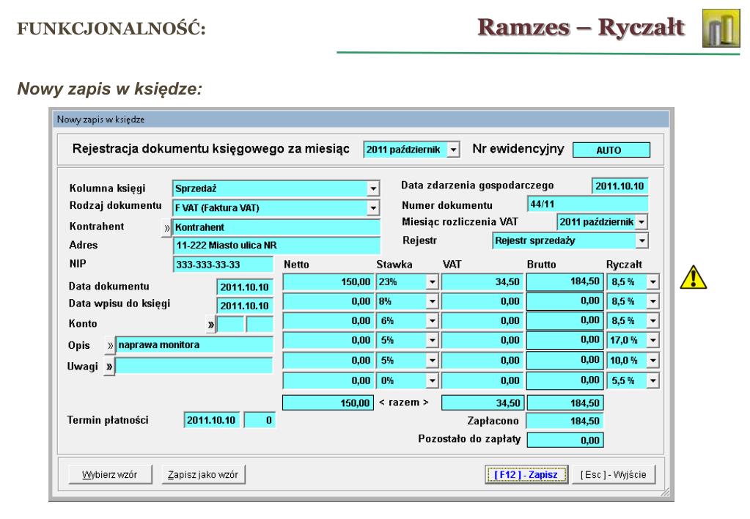Click the Adres field 11-222 Miasto ulica NR
Viewport: 750px width, 519px height.
(x=276, y=246)
